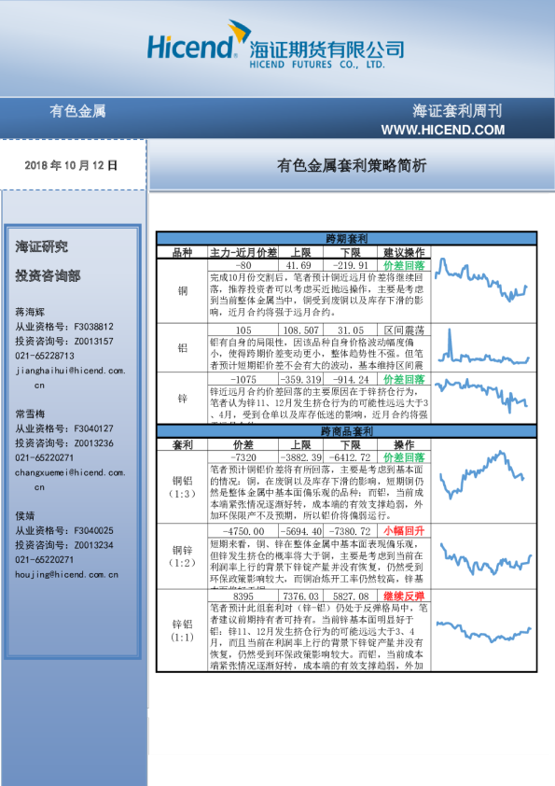This screenshot has height=786, width=555.
Task: Select copper-zinc spread -4750.00
Action: pyautogui.click(x=243, y=531)
